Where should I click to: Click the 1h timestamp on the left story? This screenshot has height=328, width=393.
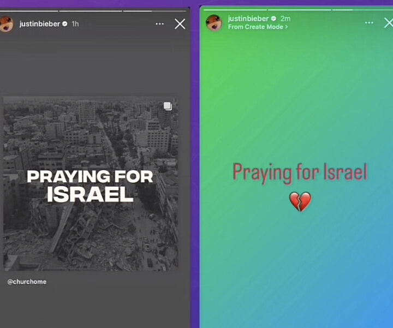(75, 24)
